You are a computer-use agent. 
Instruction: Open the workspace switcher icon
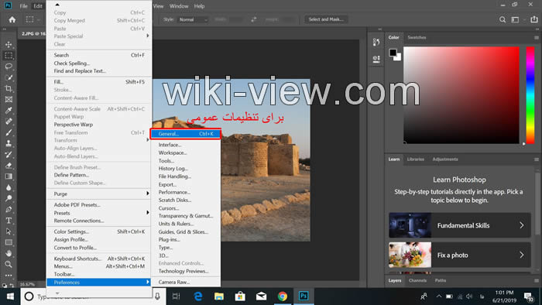click(516, 19)
